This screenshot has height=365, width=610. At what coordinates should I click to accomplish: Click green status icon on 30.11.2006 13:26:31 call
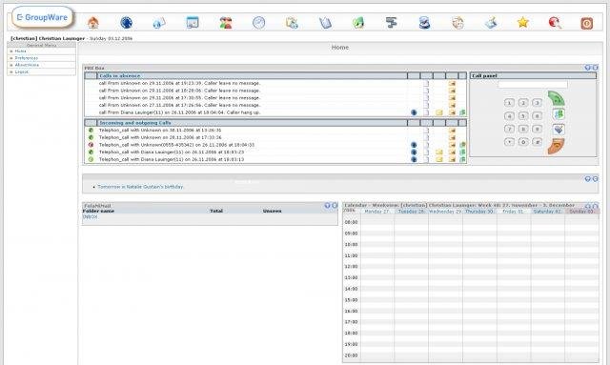click(91, 131)
